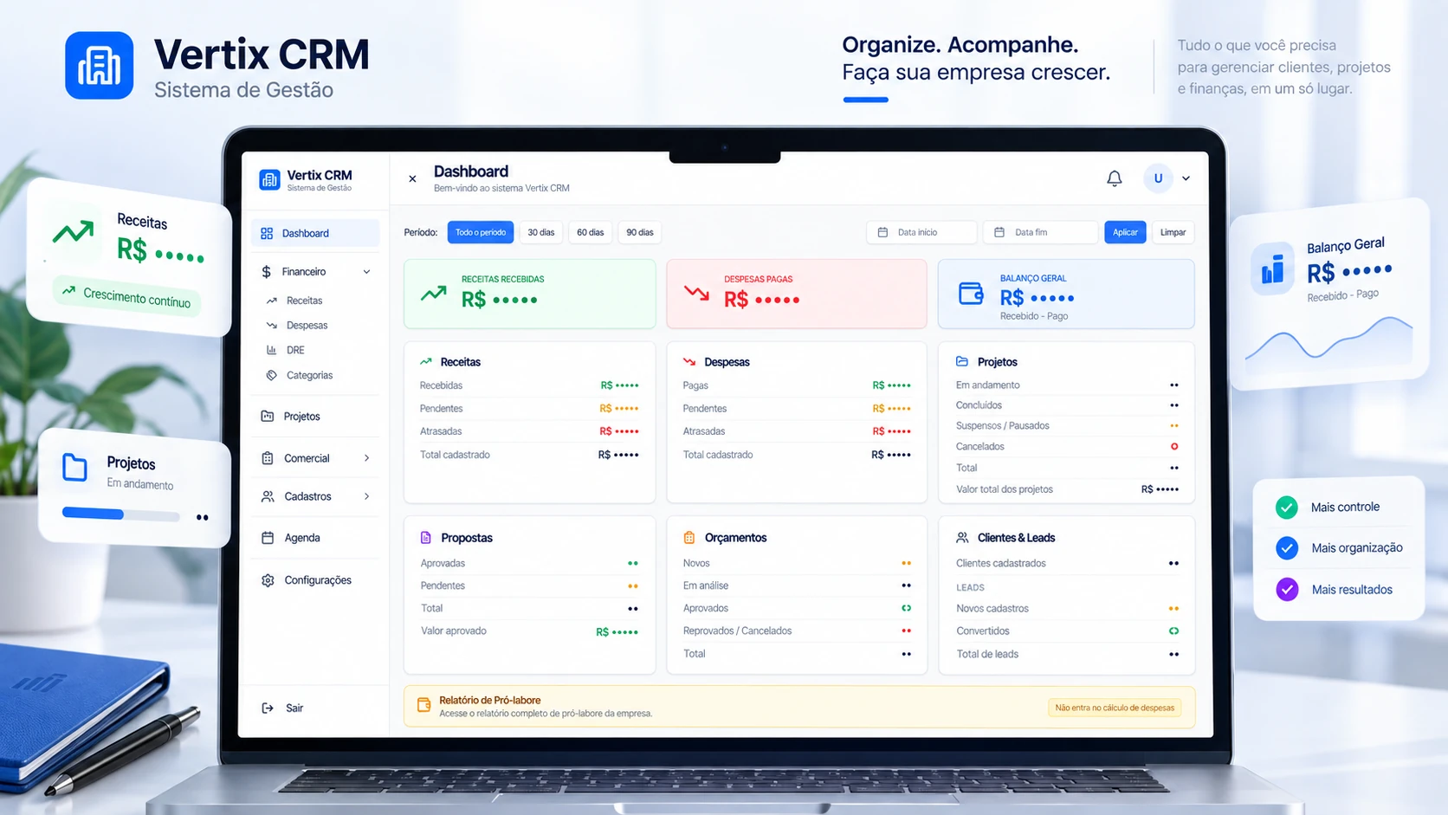Click the Agenda calendar icon in sidebar
Viewport: 1448px width, 815px height.
(268, 538)
